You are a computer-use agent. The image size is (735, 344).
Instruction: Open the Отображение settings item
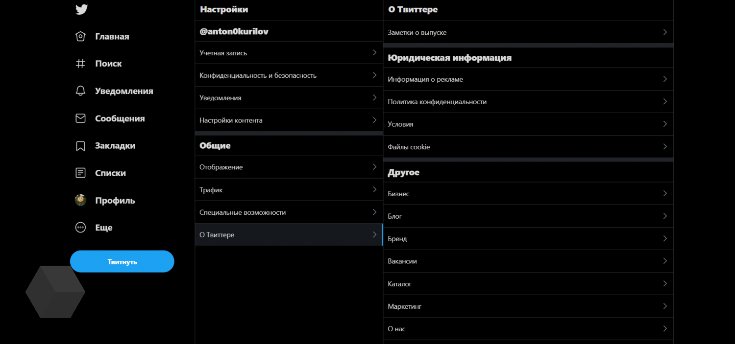(221, 167)
